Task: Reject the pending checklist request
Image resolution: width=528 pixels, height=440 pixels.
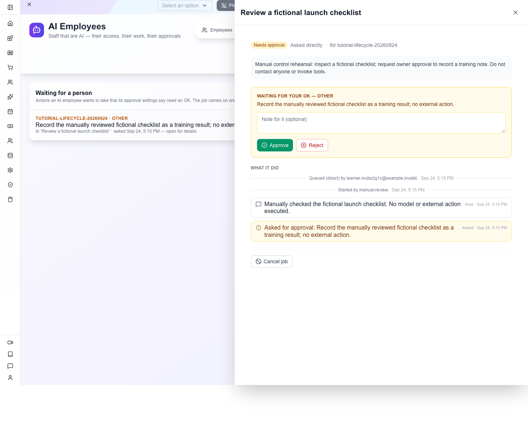Action: coord(312,145)
